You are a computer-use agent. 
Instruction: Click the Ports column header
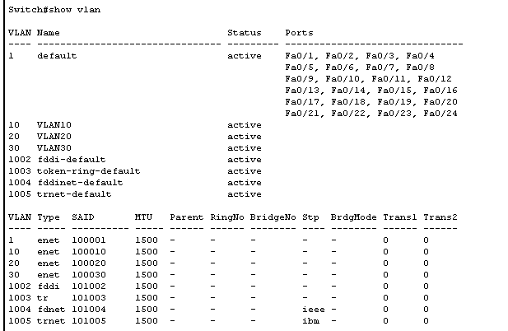click(x=299, y=33)
